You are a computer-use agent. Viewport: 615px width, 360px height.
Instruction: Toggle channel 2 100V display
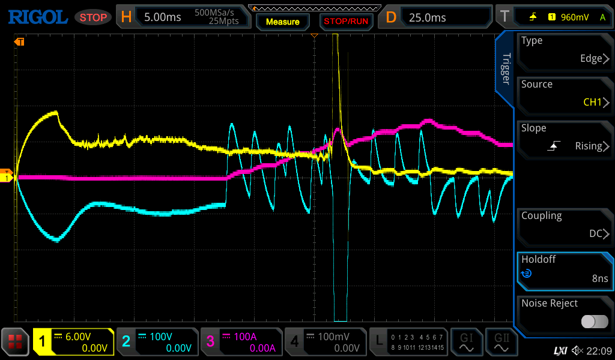tap(157, 342)
